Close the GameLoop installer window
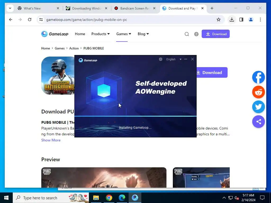 coord(192,59)
